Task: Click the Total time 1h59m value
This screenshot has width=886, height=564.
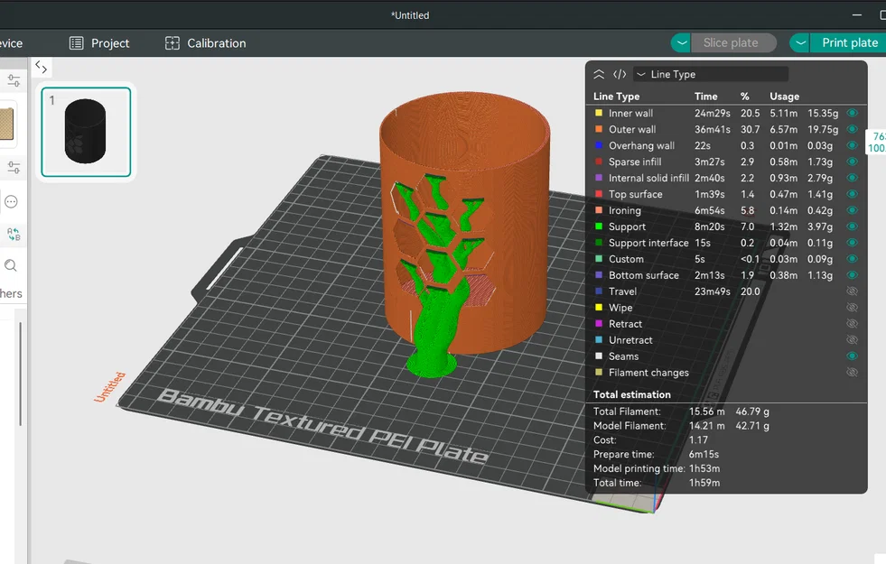Action: 704,483
